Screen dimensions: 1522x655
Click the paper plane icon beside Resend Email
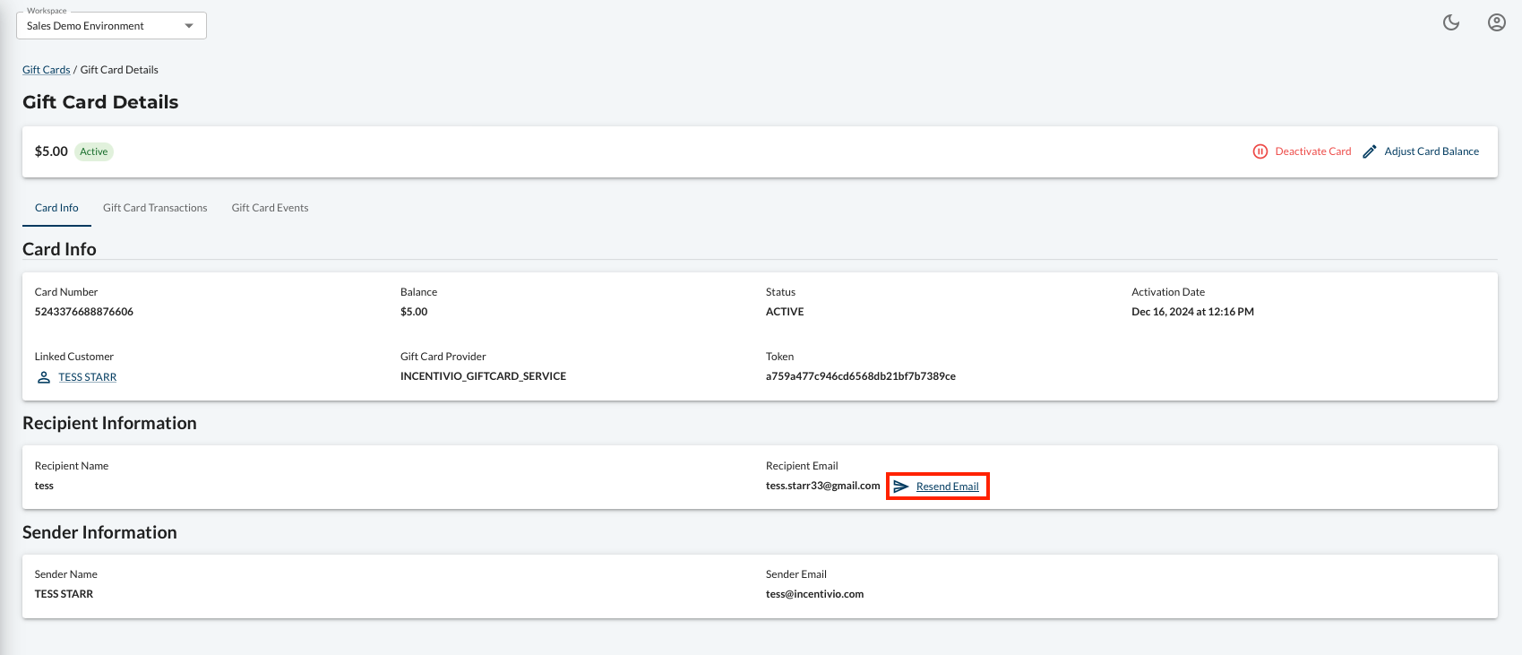click(901, 487)
